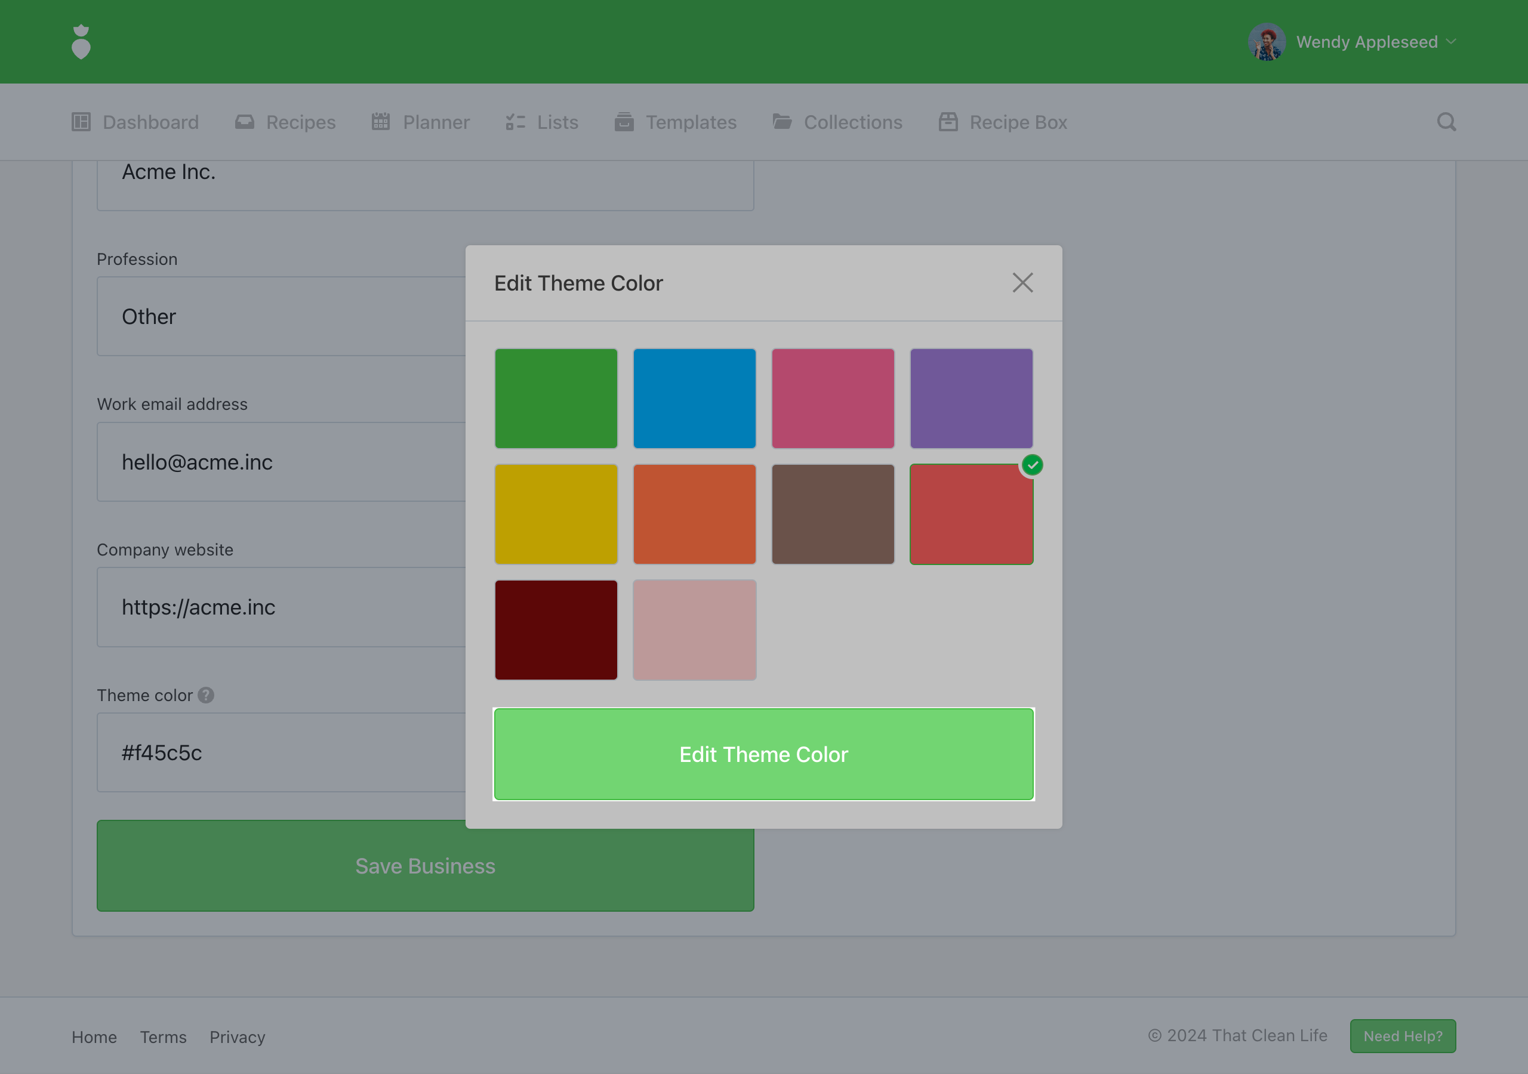Click the Dashboard grid icon
The width and height of the screenshot is (1528, 1074).
coord(81,122)
